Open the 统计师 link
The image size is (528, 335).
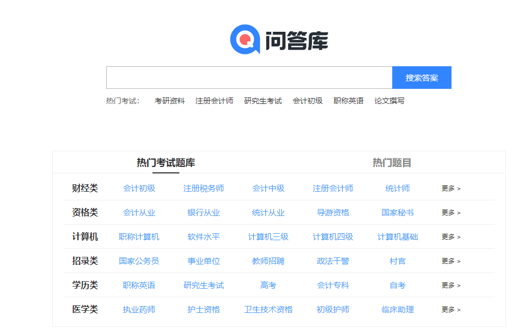point(398,188)
